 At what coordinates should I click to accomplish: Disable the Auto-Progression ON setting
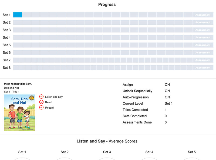[x=167, y=97]
